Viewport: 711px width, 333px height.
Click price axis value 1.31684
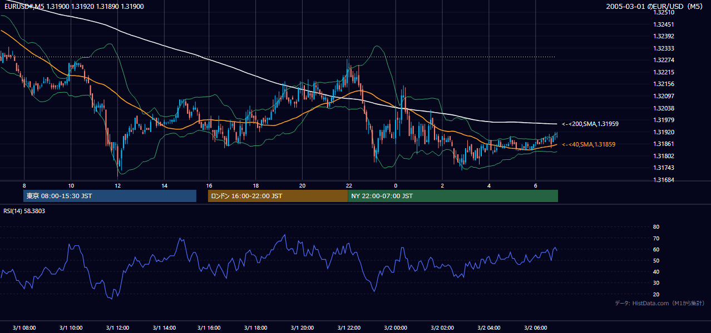coord(663,180)
